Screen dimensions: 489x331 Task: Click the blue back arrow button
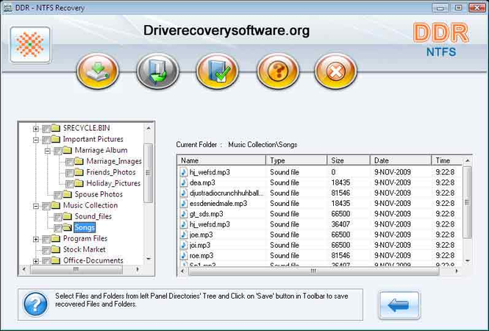[399, 305]
